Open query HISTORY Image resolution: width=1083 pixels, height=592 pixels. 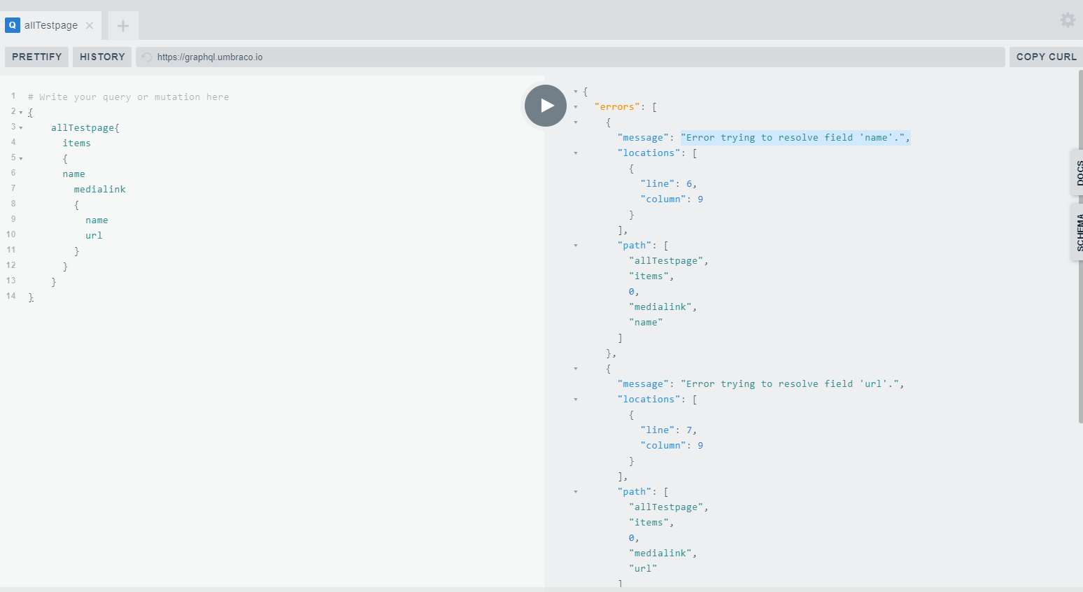(x=101, y=57)
